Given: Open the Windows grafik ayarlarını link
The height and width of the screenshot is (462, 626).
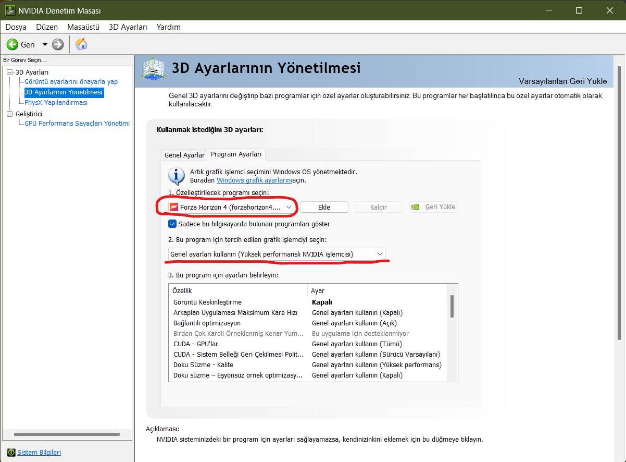Looking at the screenshot, I should click(254, 180).
